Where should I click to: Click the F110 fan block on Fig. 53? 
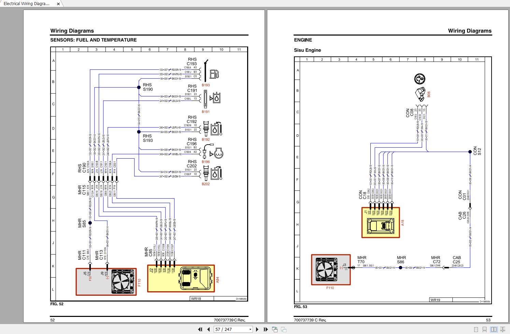click(x=331, y=269)
